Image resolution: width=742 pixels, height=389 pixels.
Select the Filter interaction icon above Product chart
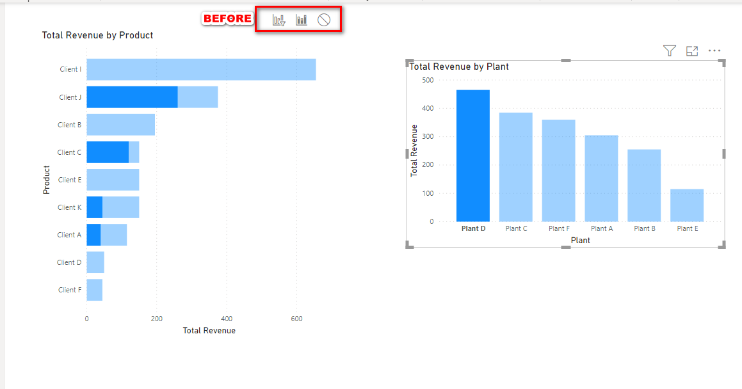pyautogui.click(x=278, y=20)
